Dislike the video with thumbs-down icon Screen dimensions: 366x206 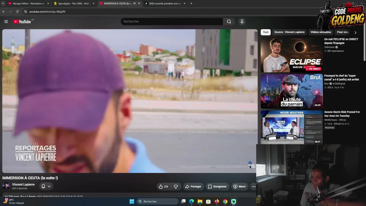(176, 187)
